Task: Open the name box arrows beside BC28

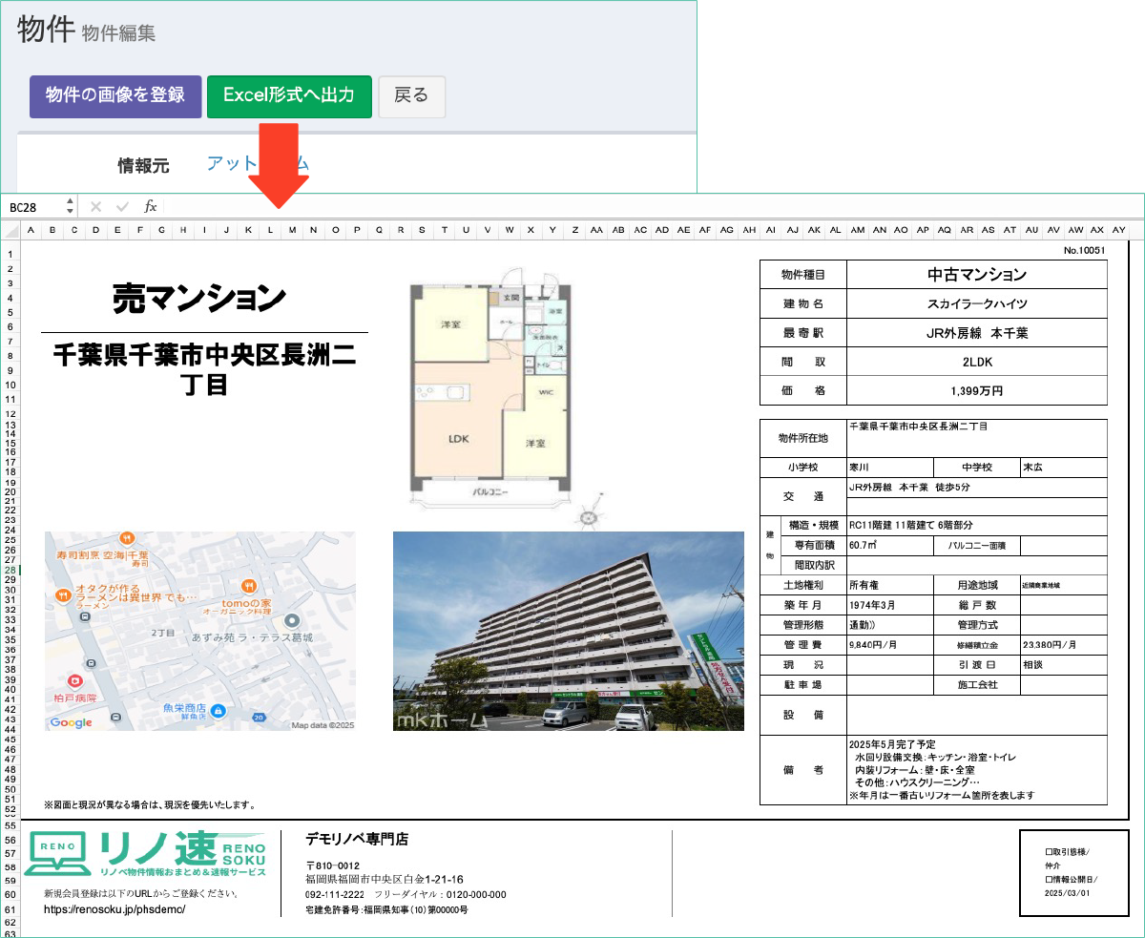Action: pyautogui.click(x=70, y=207)
